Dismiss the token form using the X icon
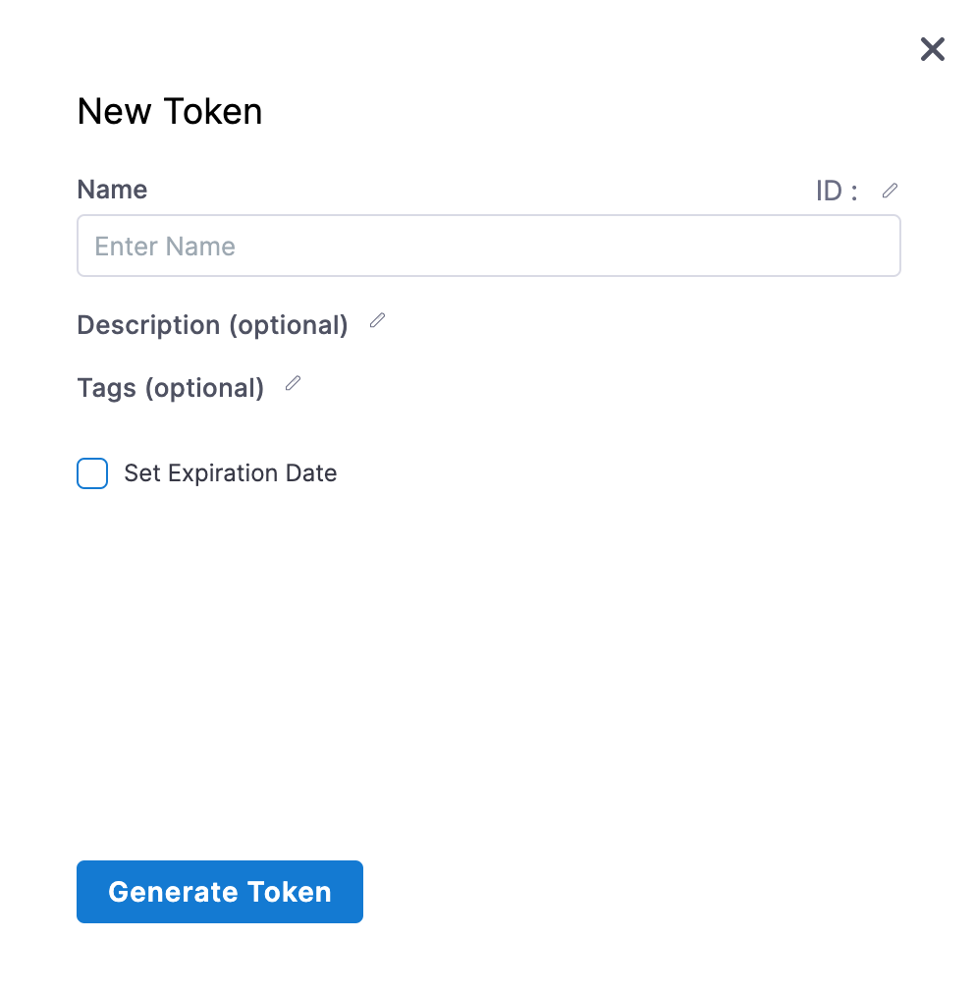The width and height of the screenshot is (974, 994). (932, 49)
